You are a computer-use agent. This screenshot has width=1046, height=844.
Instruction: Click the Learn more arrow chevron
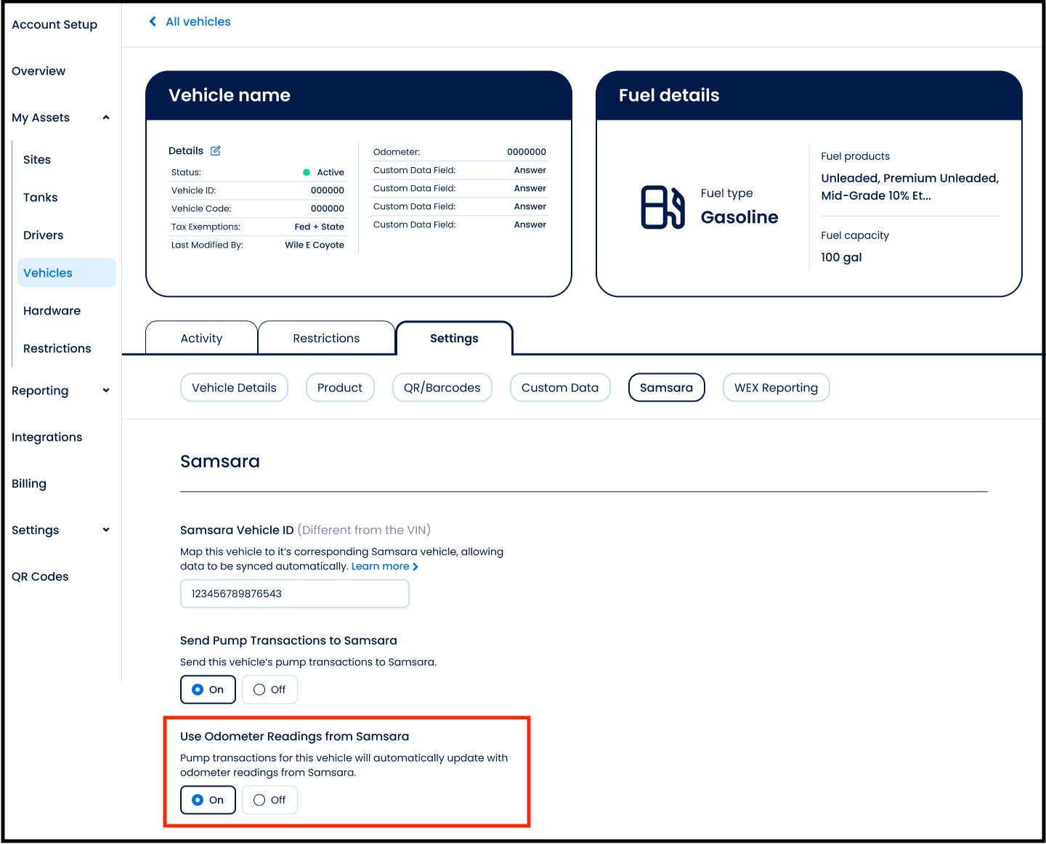415,567
